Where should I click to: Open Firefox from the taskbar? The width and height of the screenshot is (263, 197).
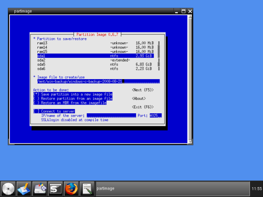coord(71,189)
